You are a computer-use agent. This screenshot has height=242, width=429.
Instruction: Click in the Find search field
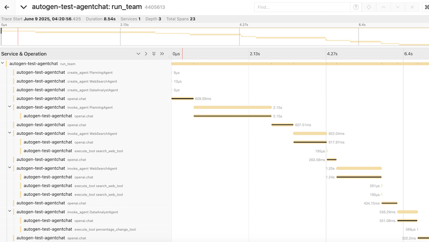(x=302, y=7)
